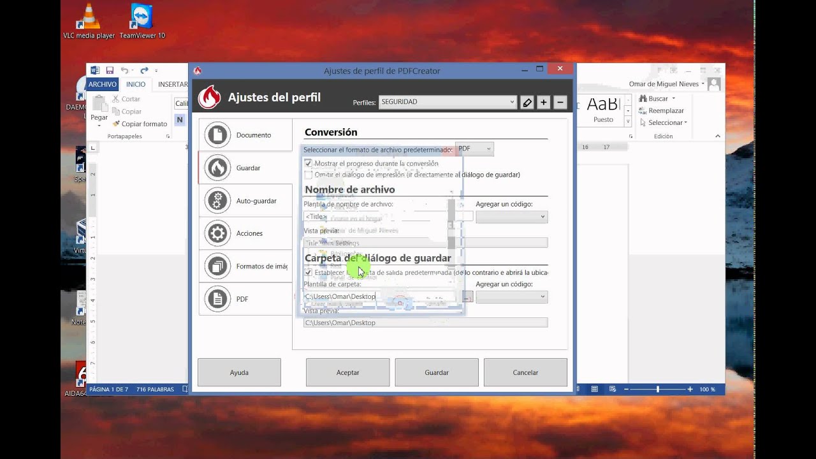Select the Guardar flame icon
Viewport: 816px width, 459px height.
point(218,168)
